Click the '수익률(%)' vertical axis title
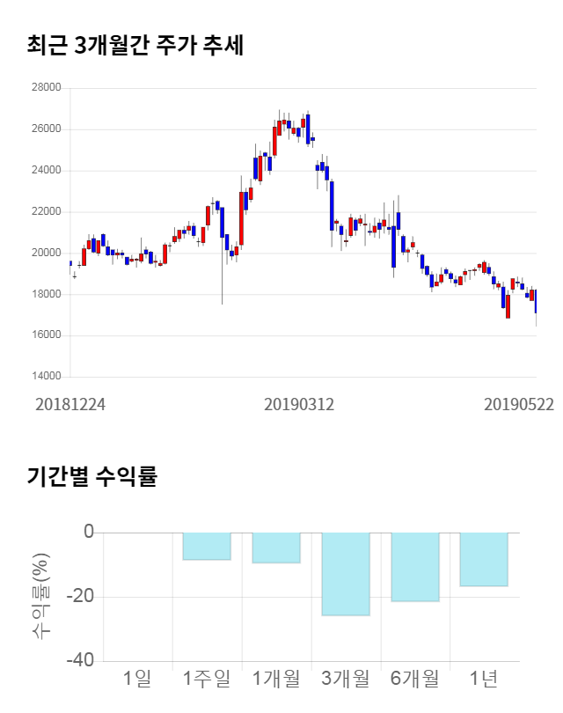 [x=41, y=596]
